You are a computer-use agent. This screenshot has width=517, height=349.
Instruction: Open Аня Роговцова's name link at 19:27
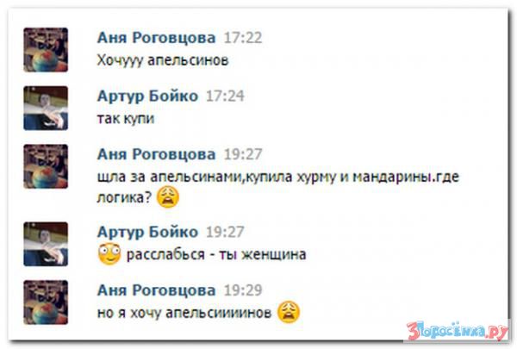point(156,154)
